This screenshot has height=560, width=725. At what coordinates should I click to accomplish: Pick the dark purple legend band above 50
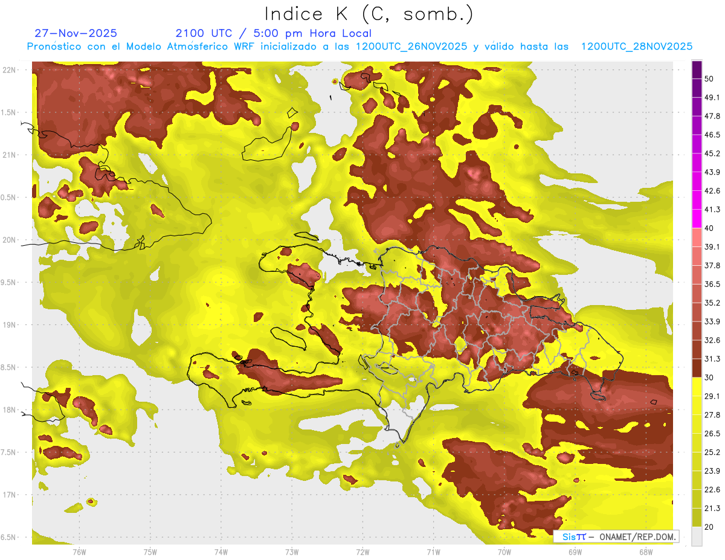697,69
